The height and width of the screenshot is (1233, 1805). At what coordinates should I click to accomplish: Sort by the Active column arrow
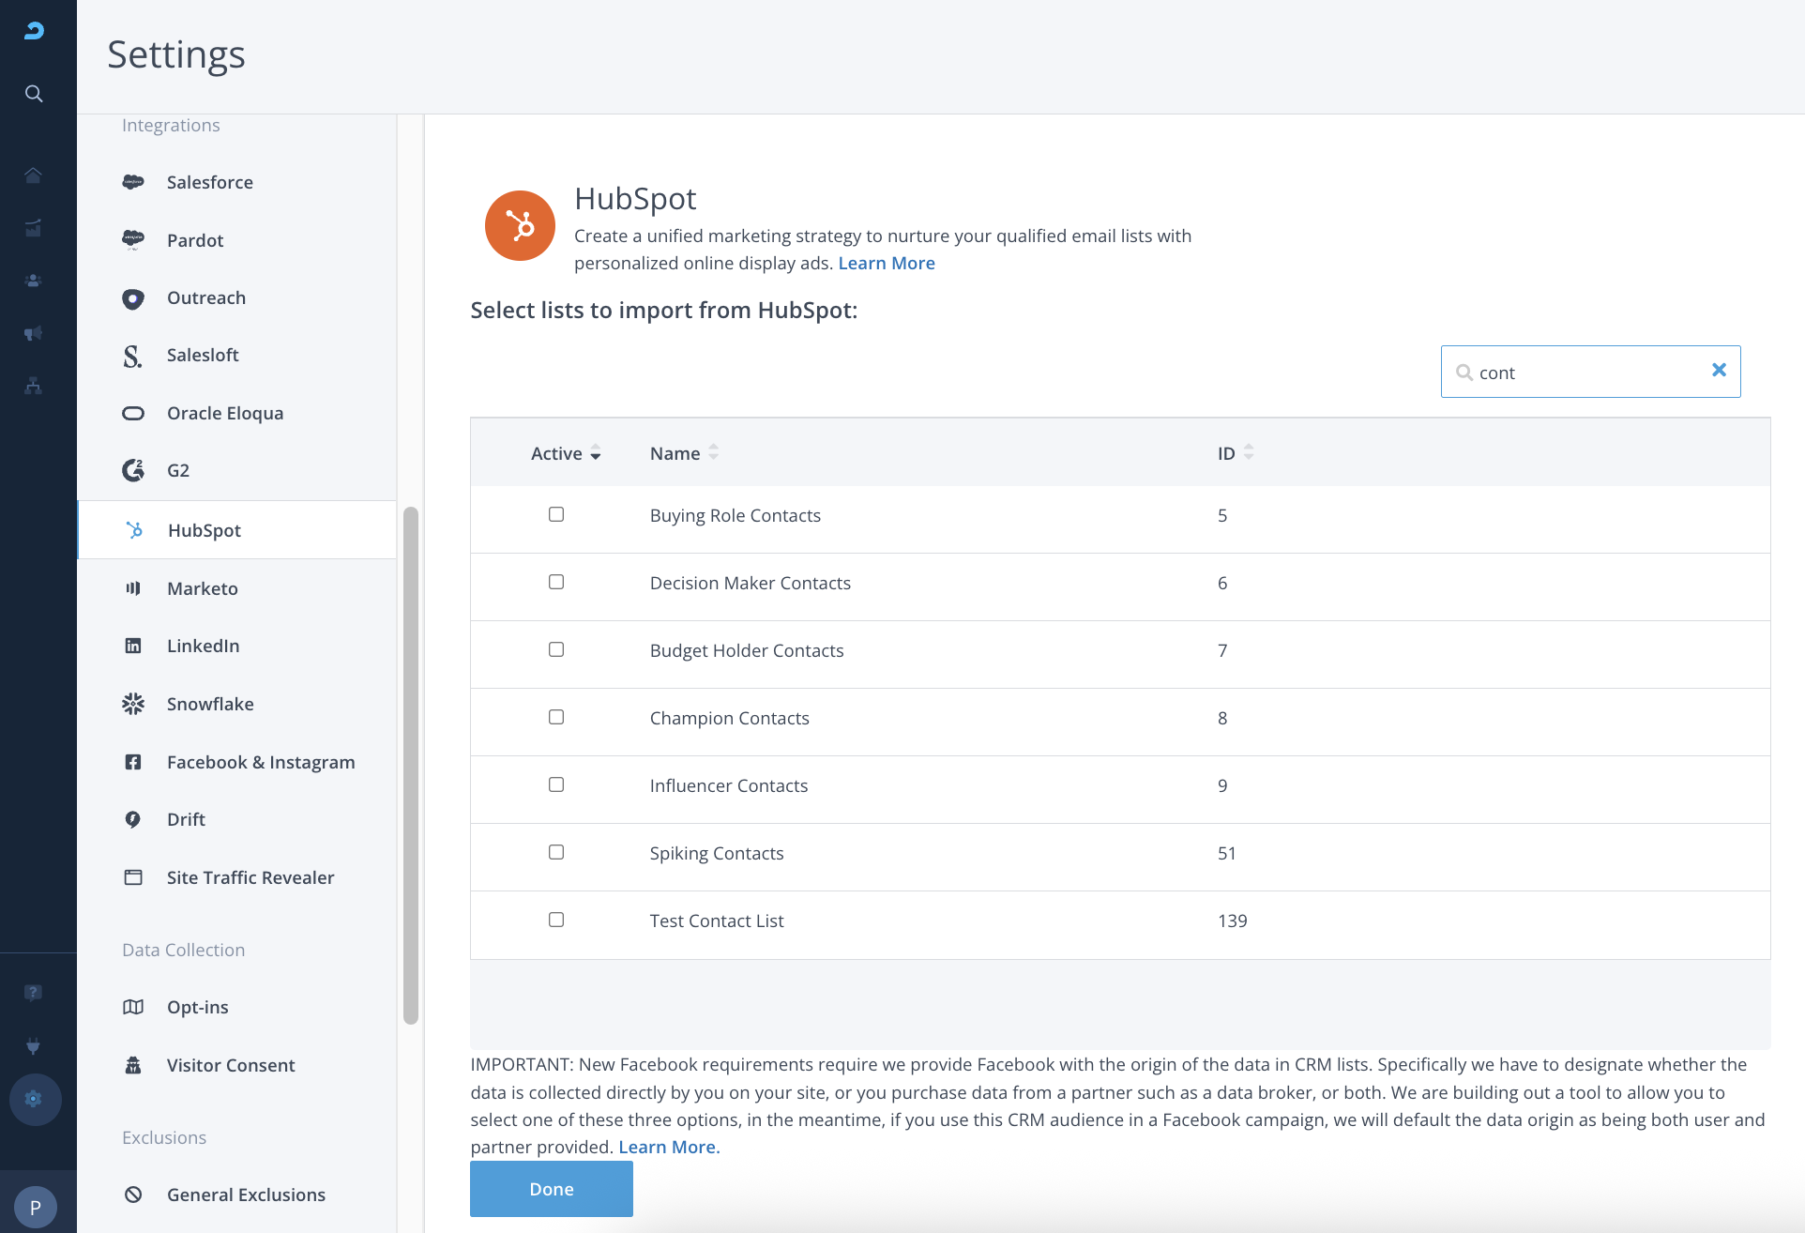coord(595,454)
